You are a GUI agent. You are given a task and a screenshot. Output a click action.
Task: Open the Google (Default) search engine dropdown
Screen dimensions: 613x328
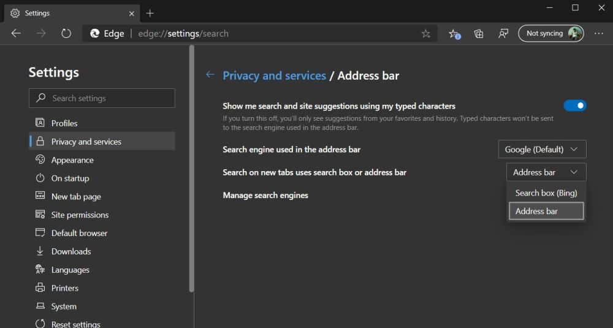tap(542, 149)
